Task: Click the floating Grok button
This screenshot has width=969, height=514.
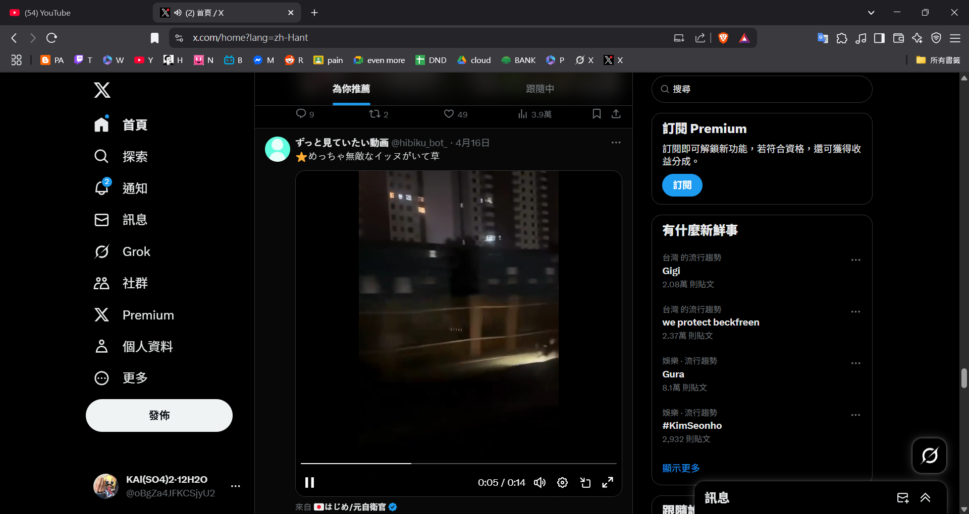Action: pyautogui.click(x=929, y=456)
